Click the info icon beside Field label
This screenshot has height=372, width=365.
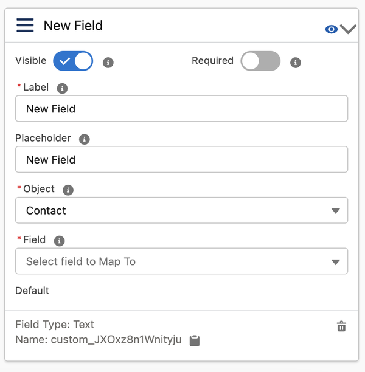59,241
